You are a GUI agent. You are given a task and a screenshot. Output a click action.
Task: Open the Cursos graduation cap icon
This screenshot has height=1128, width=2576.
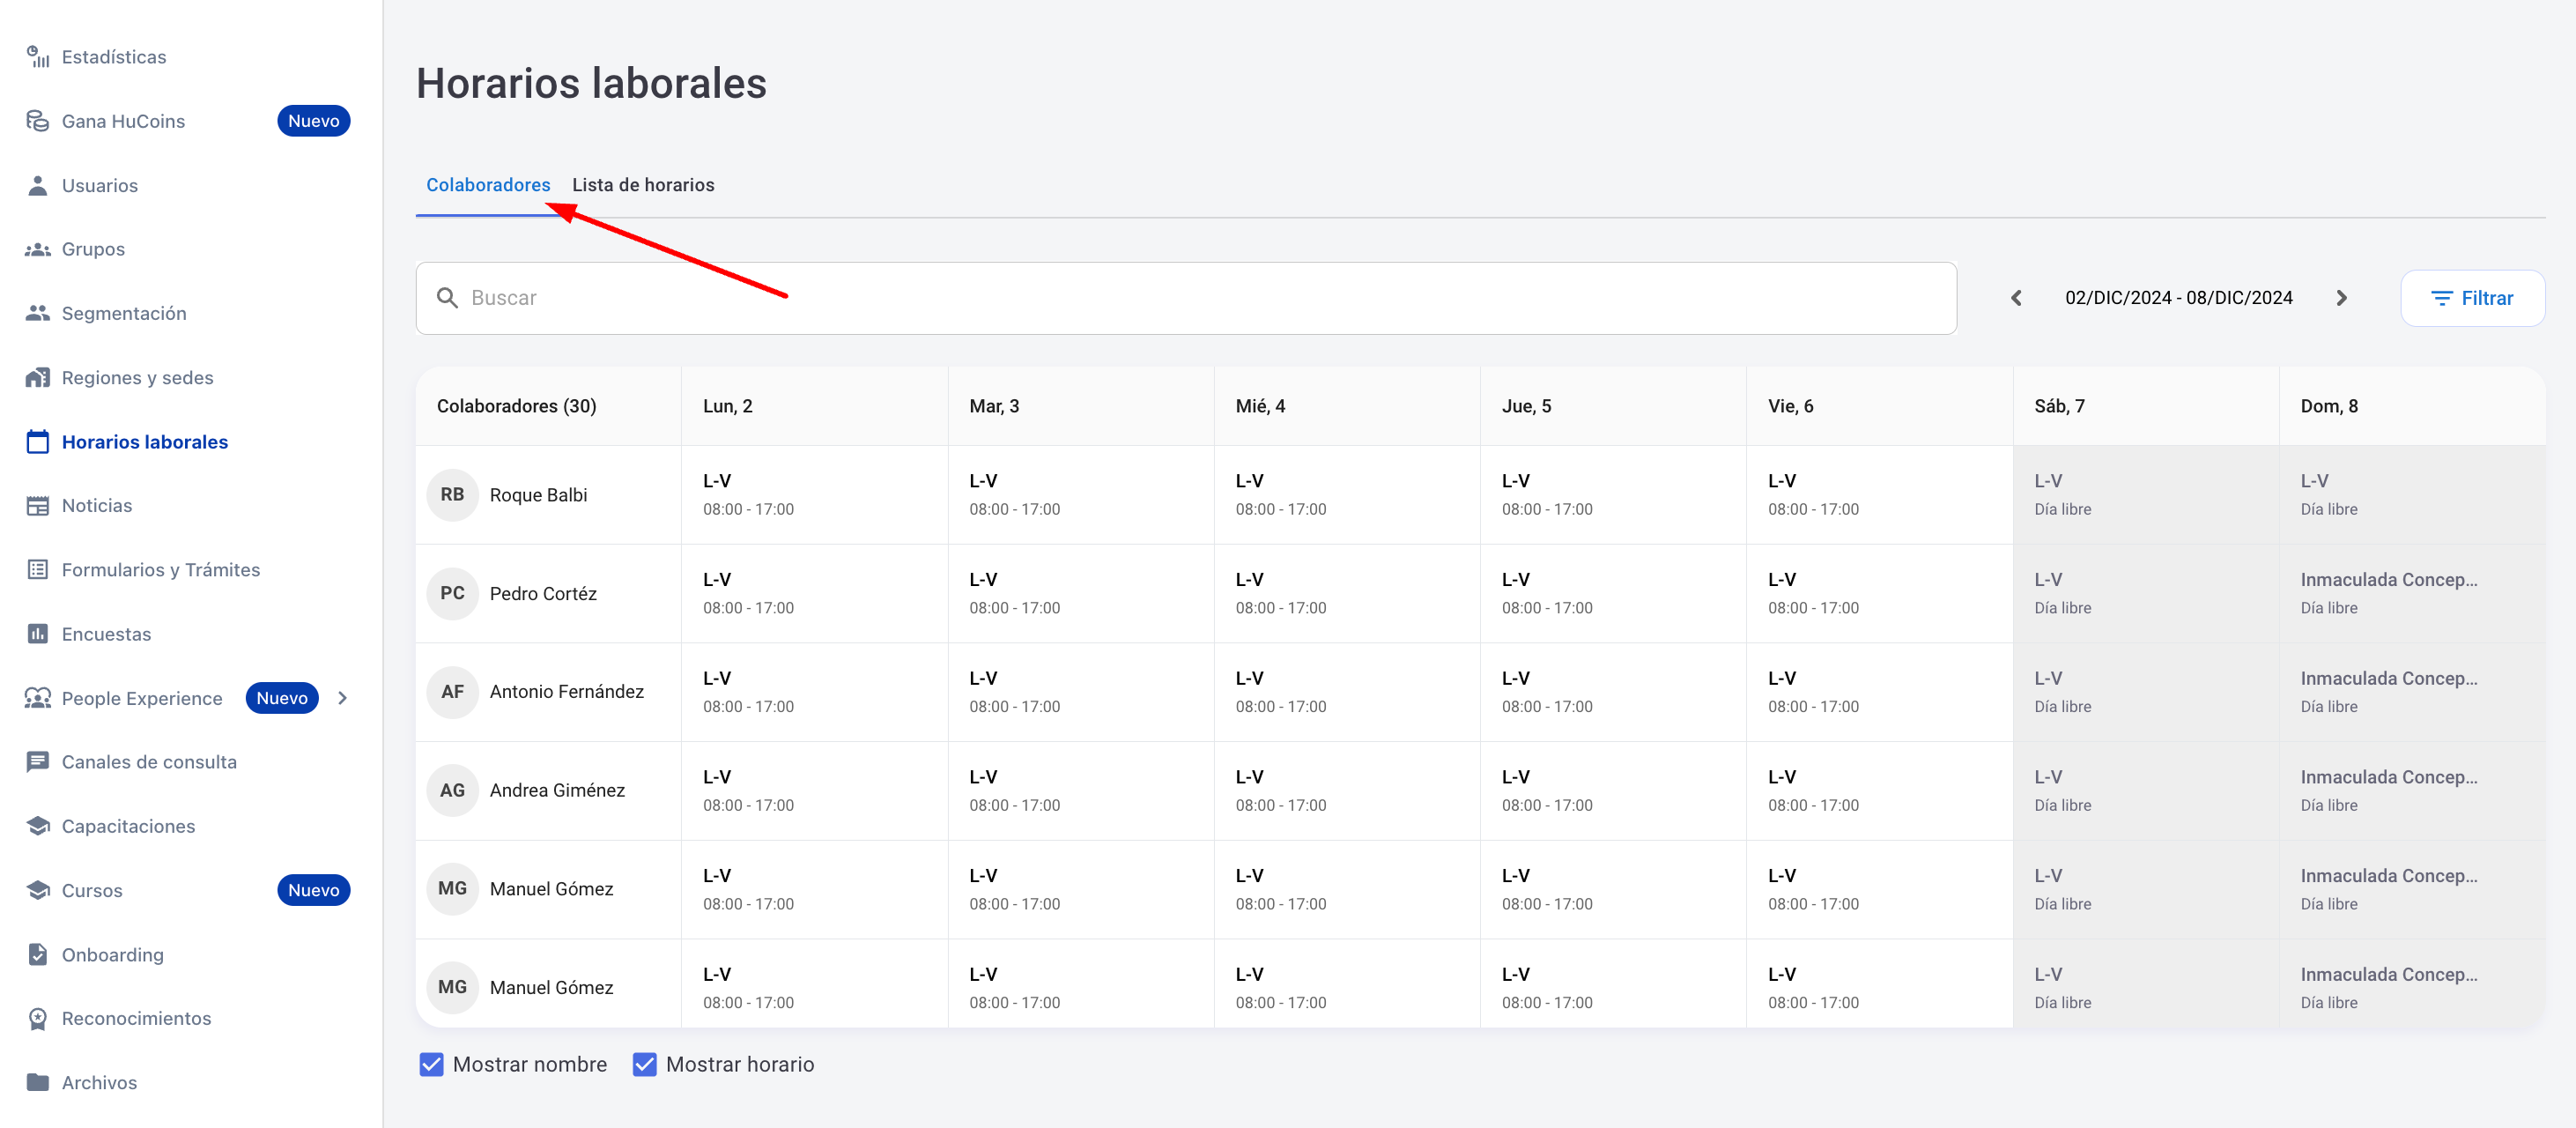[38, 890]
